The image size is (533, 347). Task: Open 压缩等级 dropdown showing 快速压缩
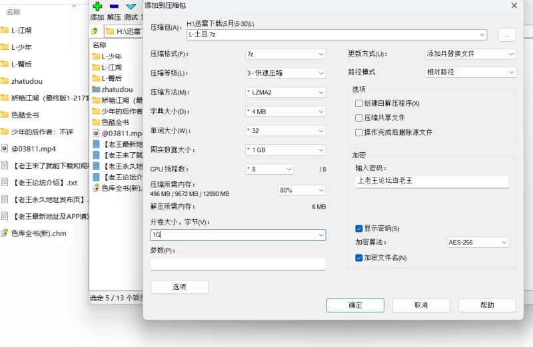click(x=285, y=73)
